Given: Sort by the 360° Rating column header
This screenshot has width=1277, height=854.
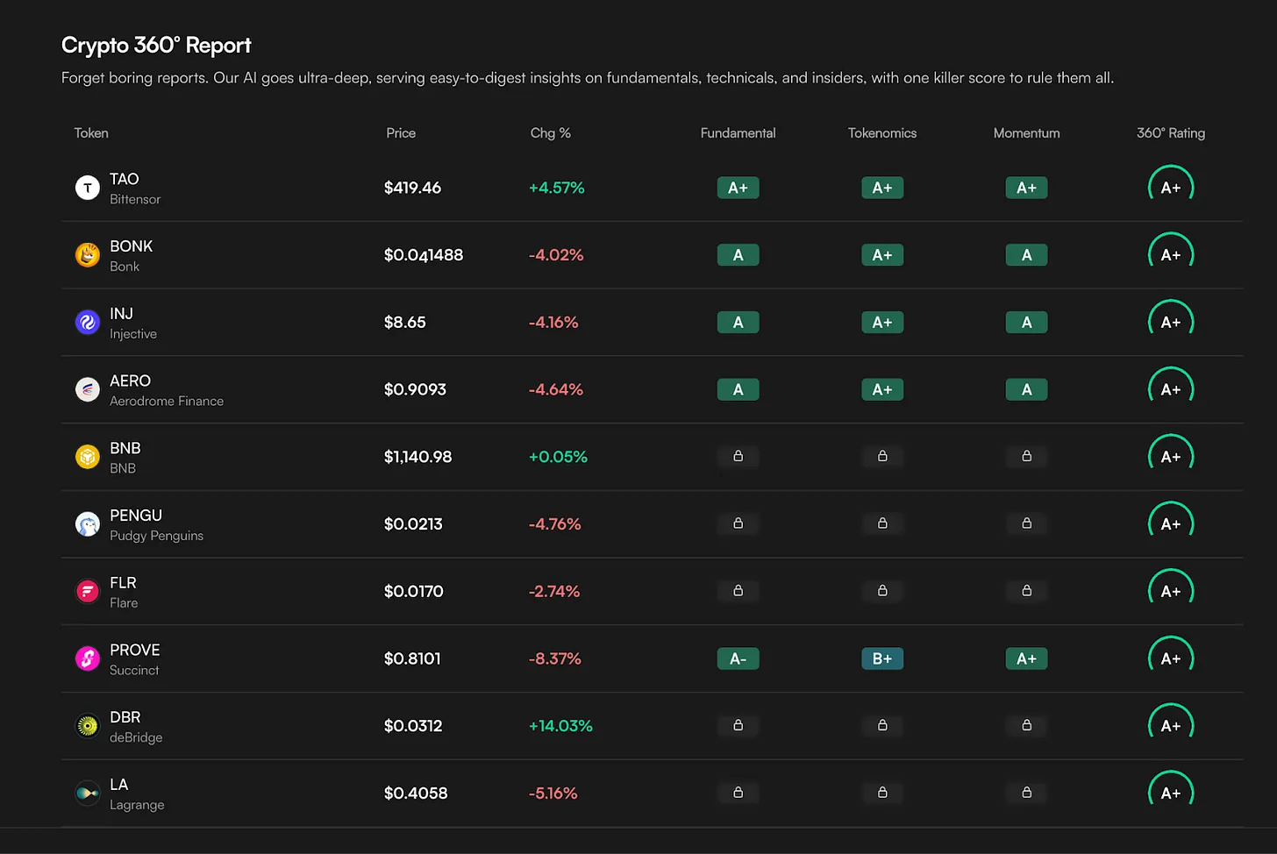Looking at the screenshot, I should [1170, 133].
